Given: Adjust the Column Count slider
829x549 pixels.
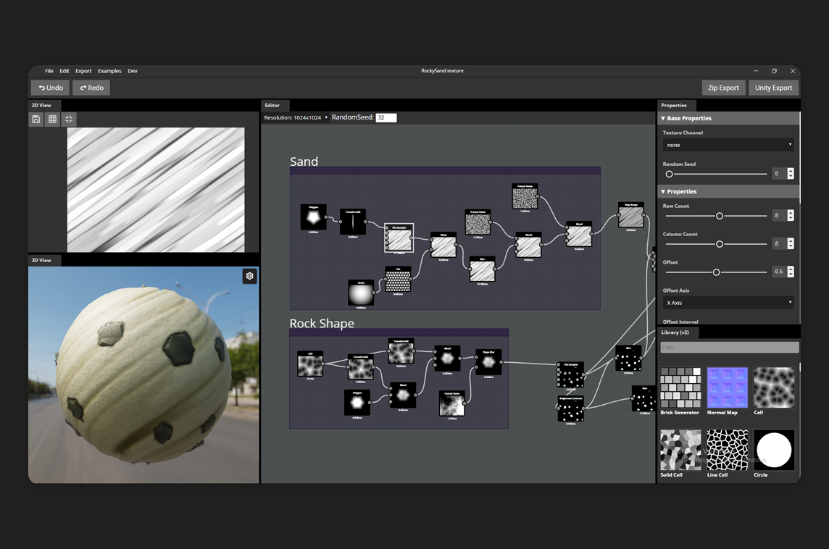Looking at the screenshot, I should [717, 243].
